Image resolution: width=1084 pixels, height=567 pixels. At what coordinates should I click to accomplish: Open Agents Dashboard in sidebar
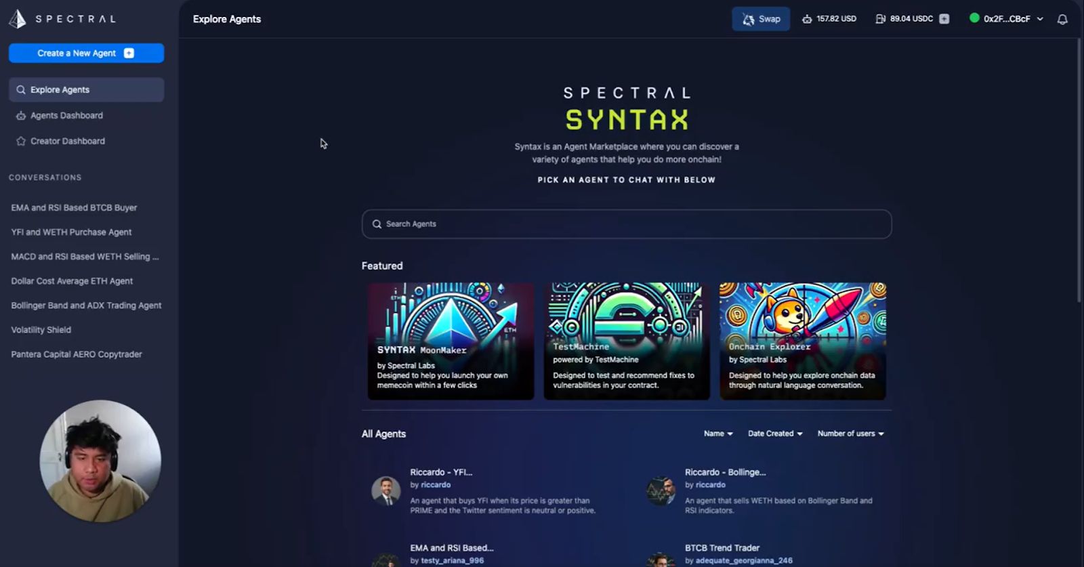click(66, 116)
